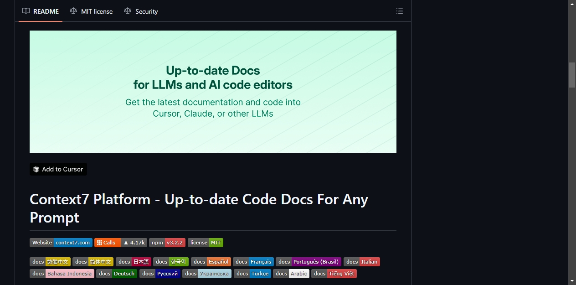Open the npm v3.2.2 badge

[167, 243]
